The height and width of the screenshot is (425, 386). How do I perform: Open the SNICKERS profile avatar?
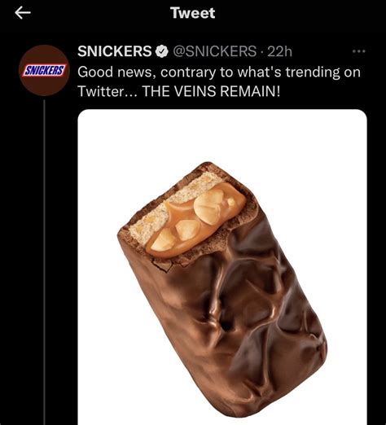click(x=45, y=71)
